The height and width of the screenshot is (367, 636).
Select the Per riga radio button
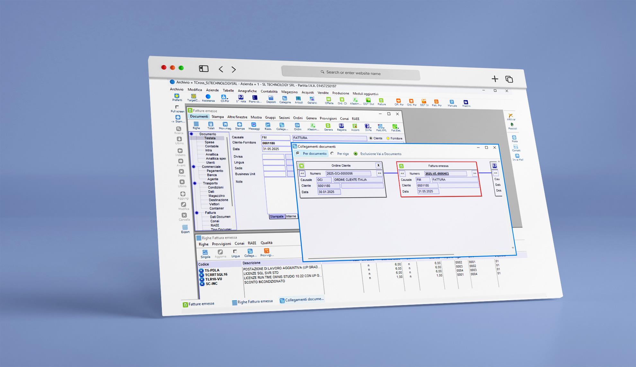[x=332, y=153]
